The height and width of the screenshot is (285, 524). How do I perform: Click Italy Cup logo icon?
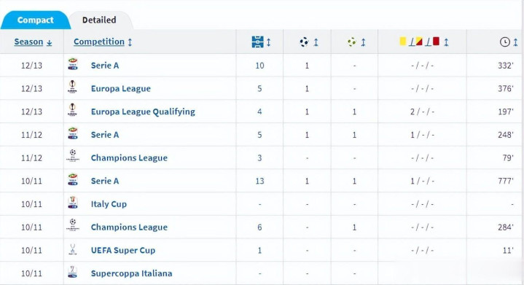73,203
